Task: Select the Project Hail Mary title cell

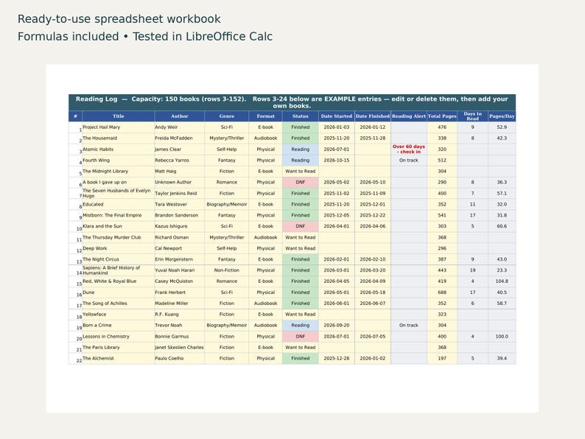Action: [119, 127]
